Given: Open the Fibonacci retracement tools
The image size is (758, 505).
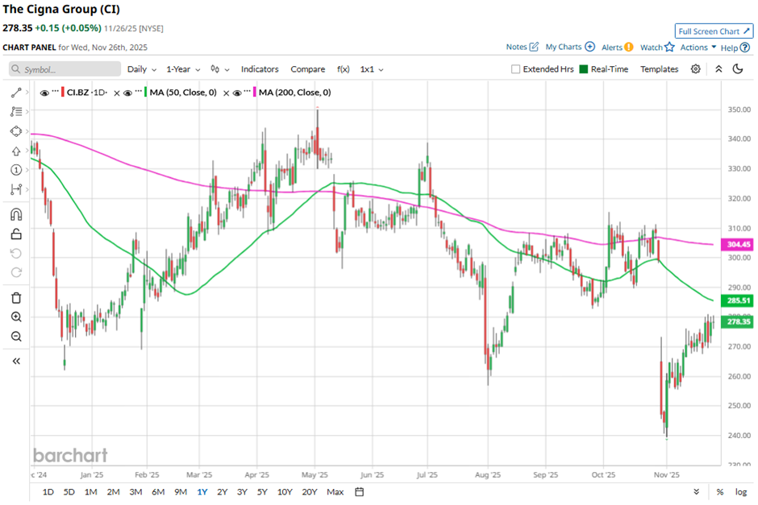Looking at the screenshot, I should tap(16, 111).
